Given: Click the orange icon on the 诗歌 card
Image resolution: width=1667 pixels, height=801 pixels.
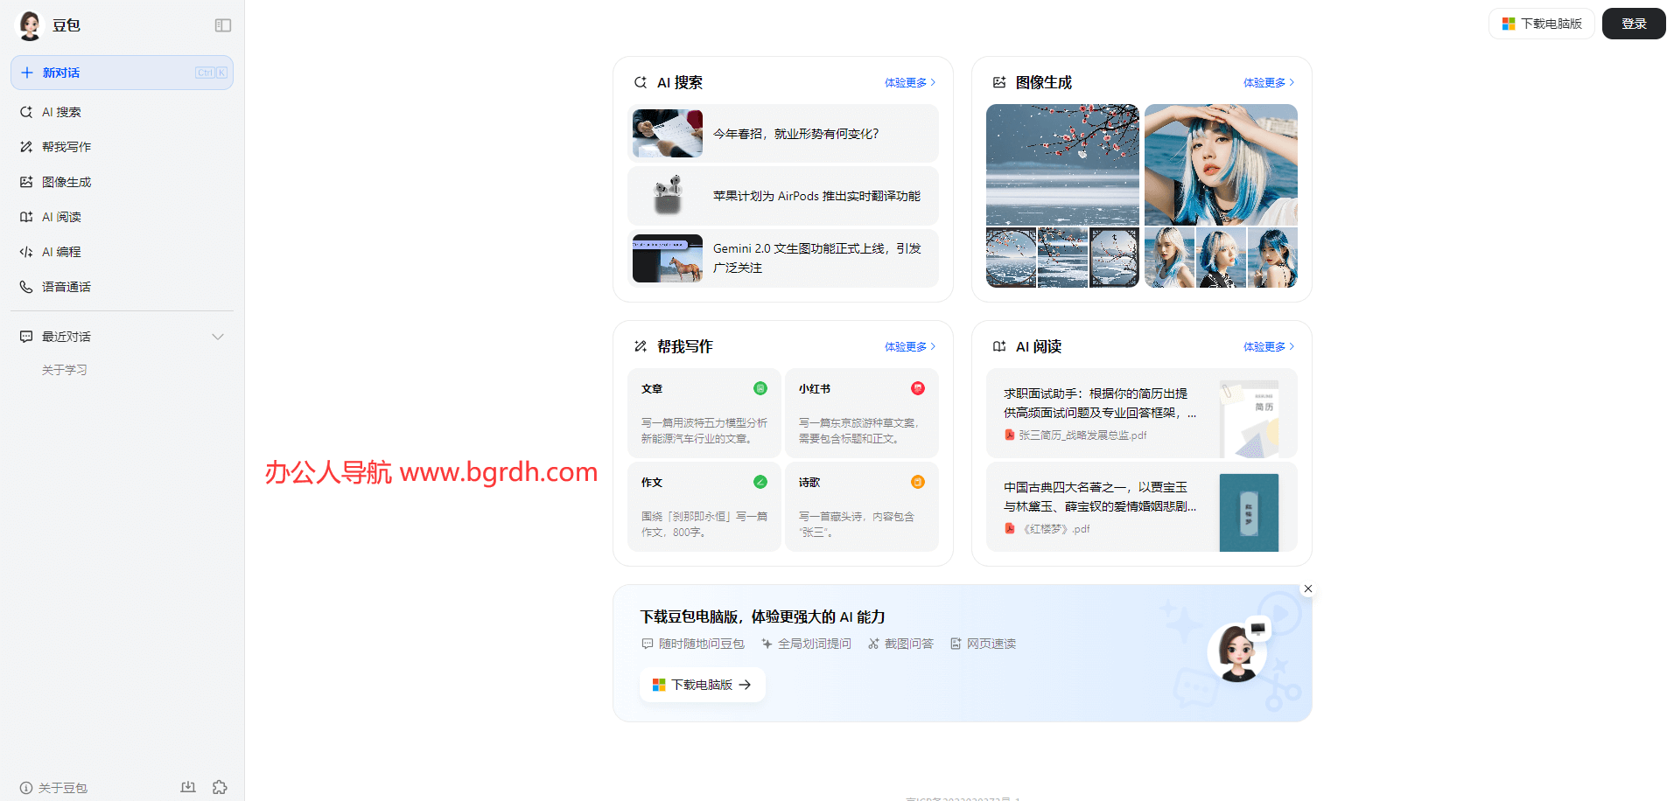Looking at the screenshot, I should point(918,482).
